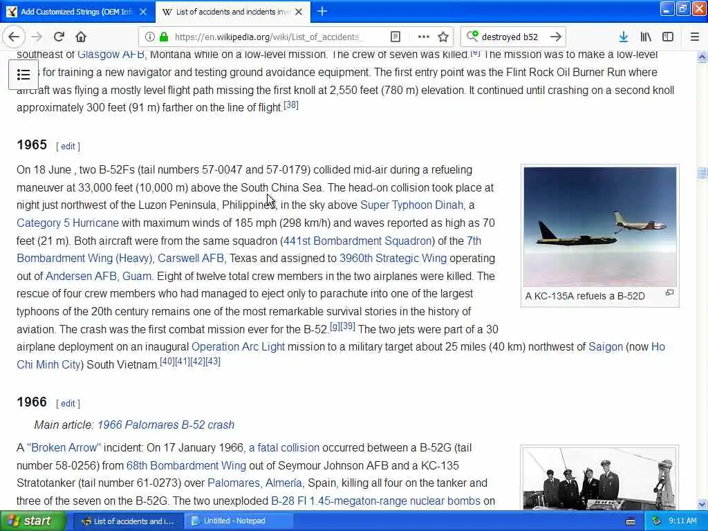The width and height of the screenshot is (708, 531).
Task: Toggle the sidebar view
Action: [668, 37]
